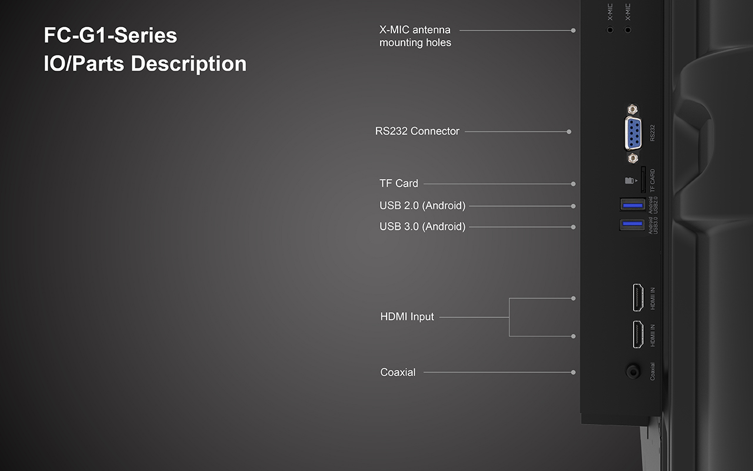Select the "TF Card" label text
Image resolution: width=753 pixels, height=471 pixels.
(399, 184)
